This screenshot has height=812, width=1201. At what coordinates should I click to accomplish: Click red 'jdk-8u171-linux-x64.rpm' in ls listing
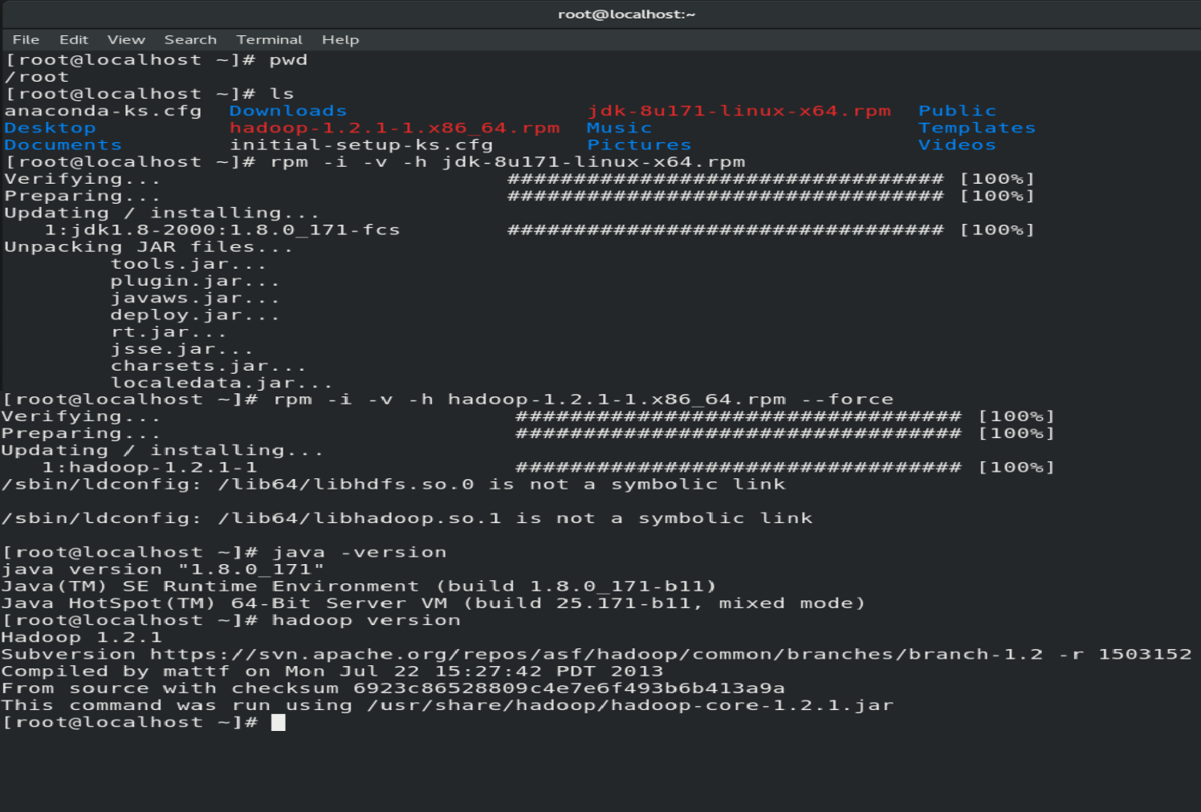click(x=739, y=111)
